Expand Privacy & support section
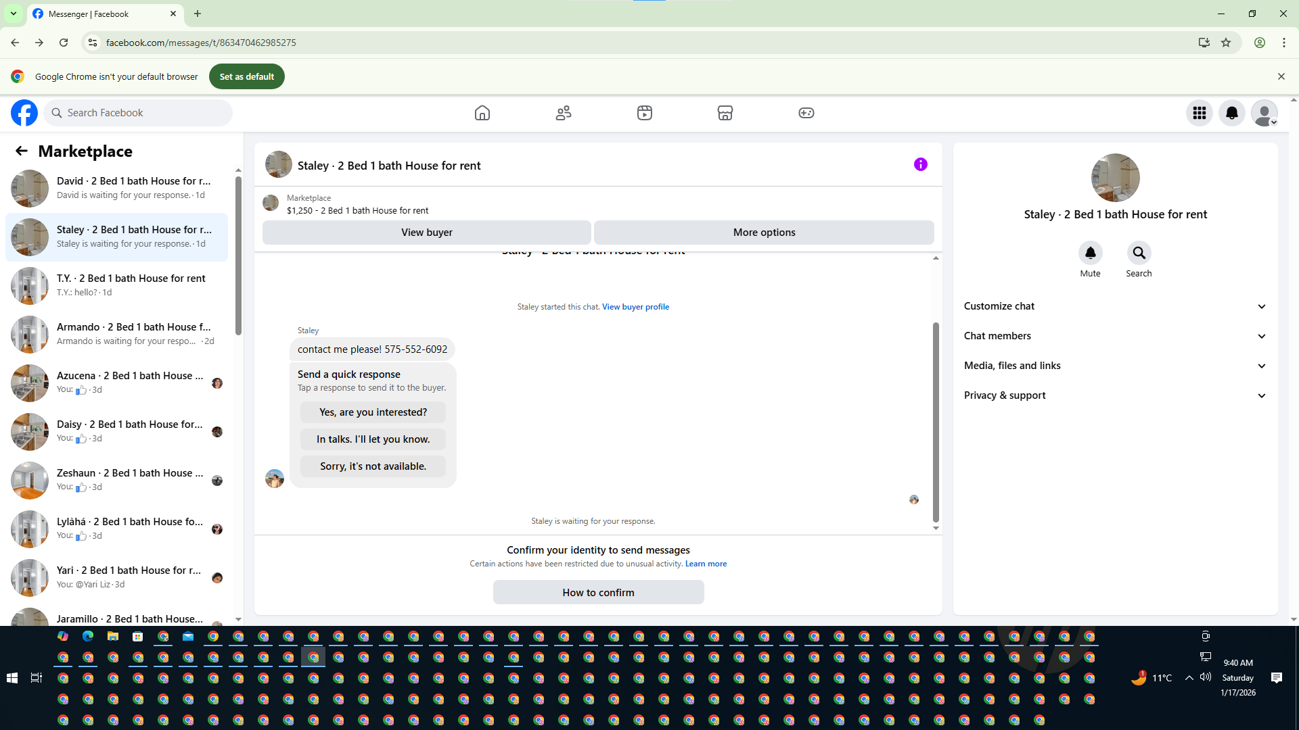The image size is (1299, 730). [1114, 395]
